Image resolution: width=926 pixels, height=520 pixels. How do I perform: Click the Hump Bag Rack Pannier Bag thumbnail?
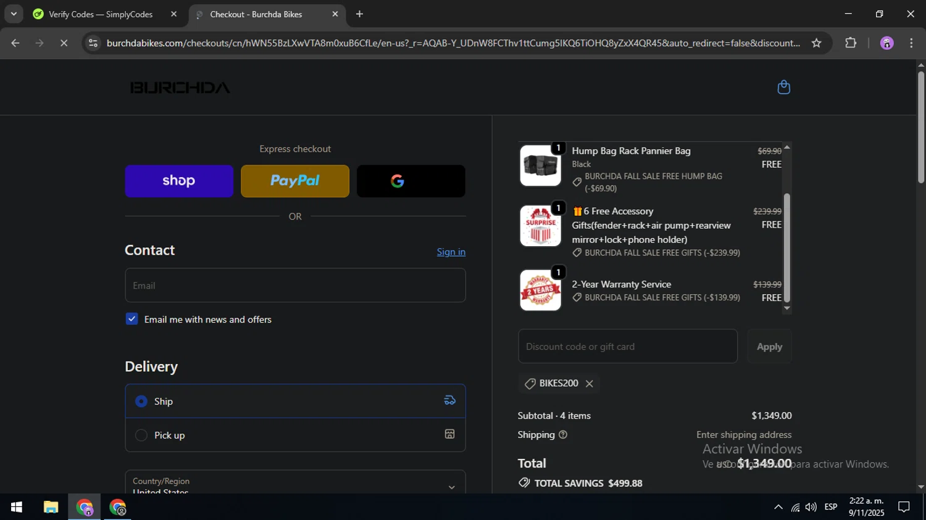(540, 165)
